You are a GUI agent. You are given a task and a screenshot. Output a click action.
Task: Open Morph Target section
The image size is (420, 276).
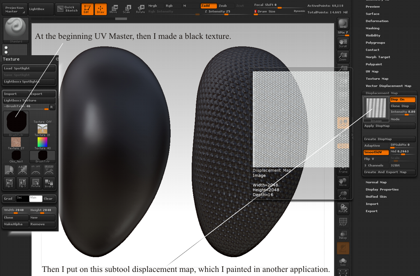point(378,57)
